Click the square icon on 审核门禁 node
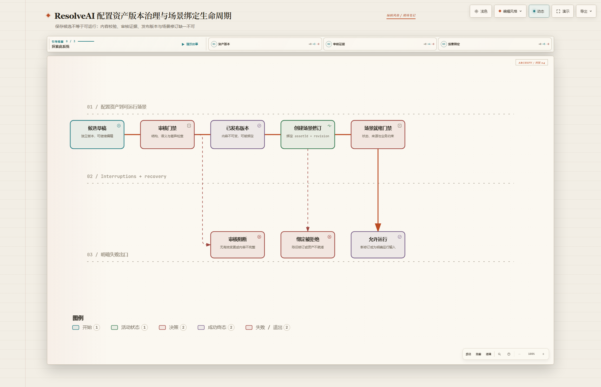The height and width of the screenshot is (387, 601). [x=189, y=126]
